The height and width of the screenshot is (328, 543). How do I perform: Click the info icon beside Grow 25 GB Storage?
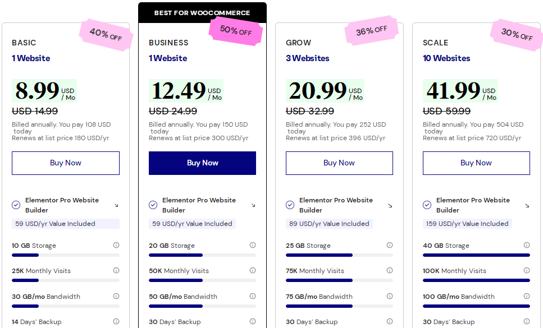click(x=389, y=245)
